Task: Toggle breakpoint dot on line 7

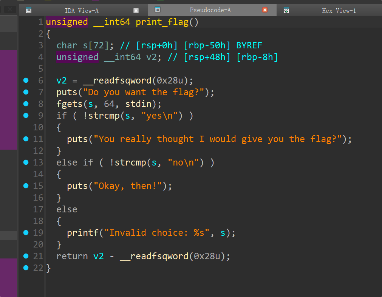Action: (26, 92)
